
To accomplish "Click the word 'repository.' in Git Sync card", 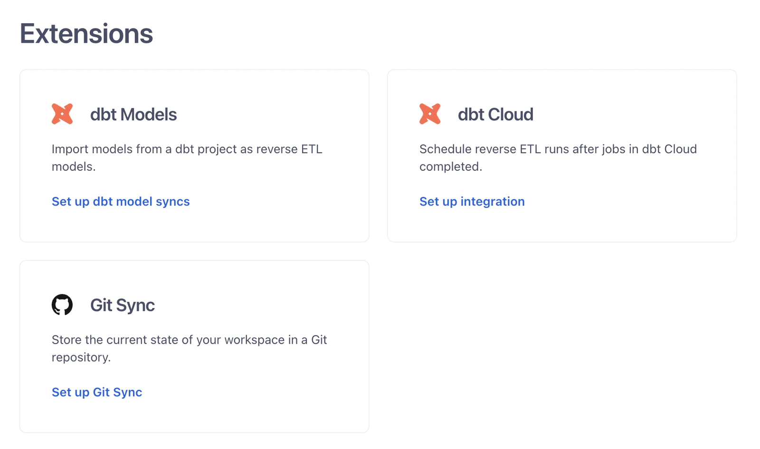I will [81, 357].
